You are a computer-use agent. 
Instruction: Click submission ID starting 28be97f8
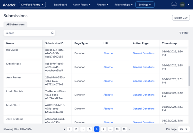click(x=55, y=81)
